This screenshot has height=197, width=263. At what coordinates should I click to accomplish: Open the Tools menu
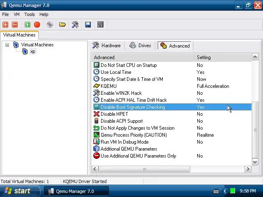[29, 15]
